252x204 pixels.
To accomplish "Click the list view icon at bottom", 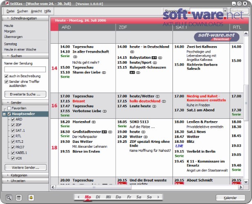I will (19, 198).
